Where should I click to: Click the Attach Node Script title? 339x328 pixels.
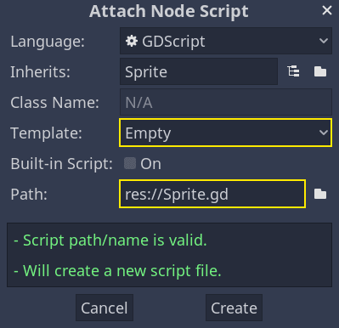169,11
